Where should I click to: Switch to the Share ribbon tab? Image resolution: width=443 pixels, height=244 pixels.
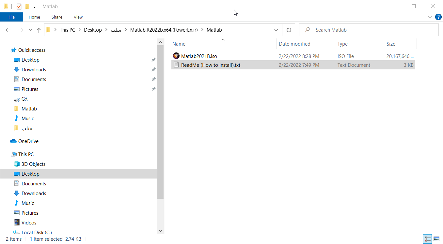click(57, 17)
